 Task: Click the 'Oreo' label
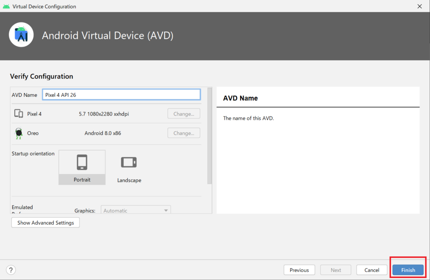33,133
